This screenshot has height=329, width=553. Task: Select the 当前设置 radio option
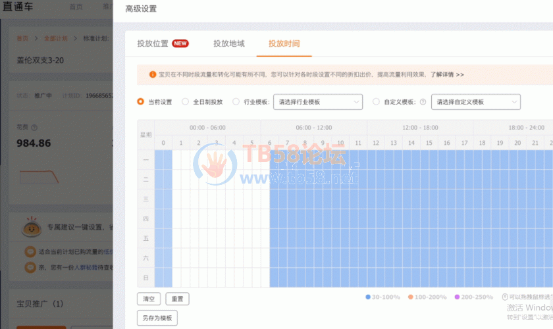pos(140,102)
